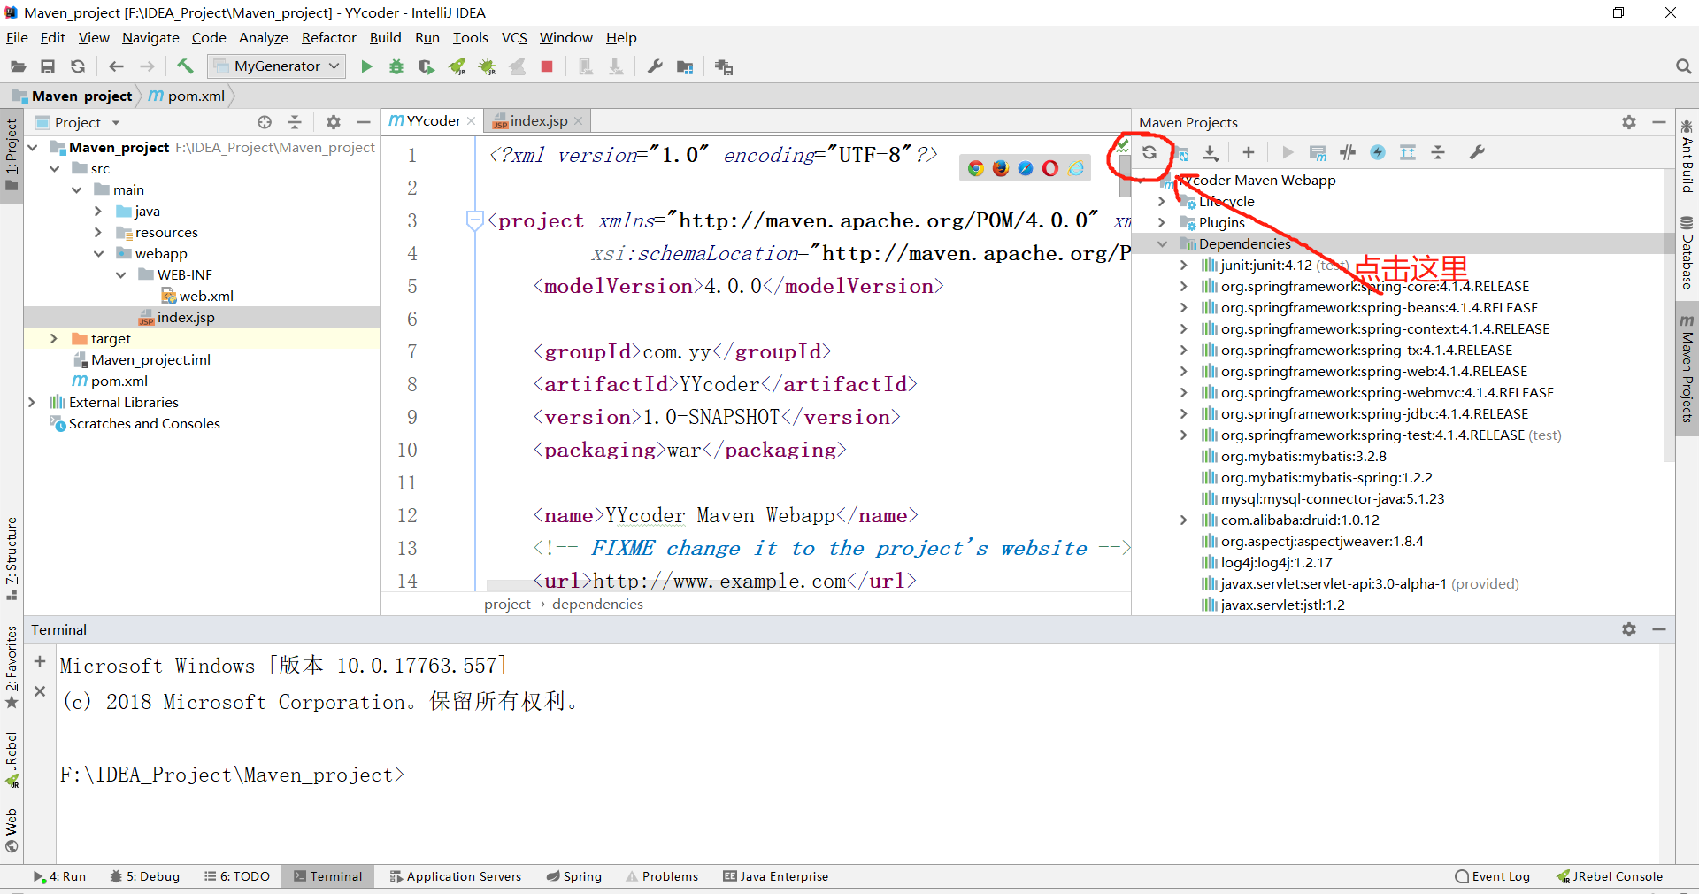Open Maven Projects panel gear options
Image resolution: width=1699 pixels, height=894 pixels.
(1629, 122)
